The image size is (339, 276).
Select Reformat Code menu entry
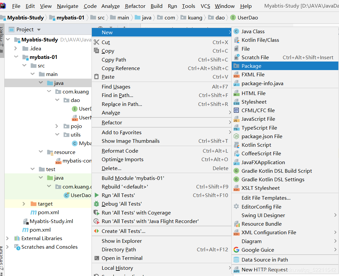coord(162,151)
